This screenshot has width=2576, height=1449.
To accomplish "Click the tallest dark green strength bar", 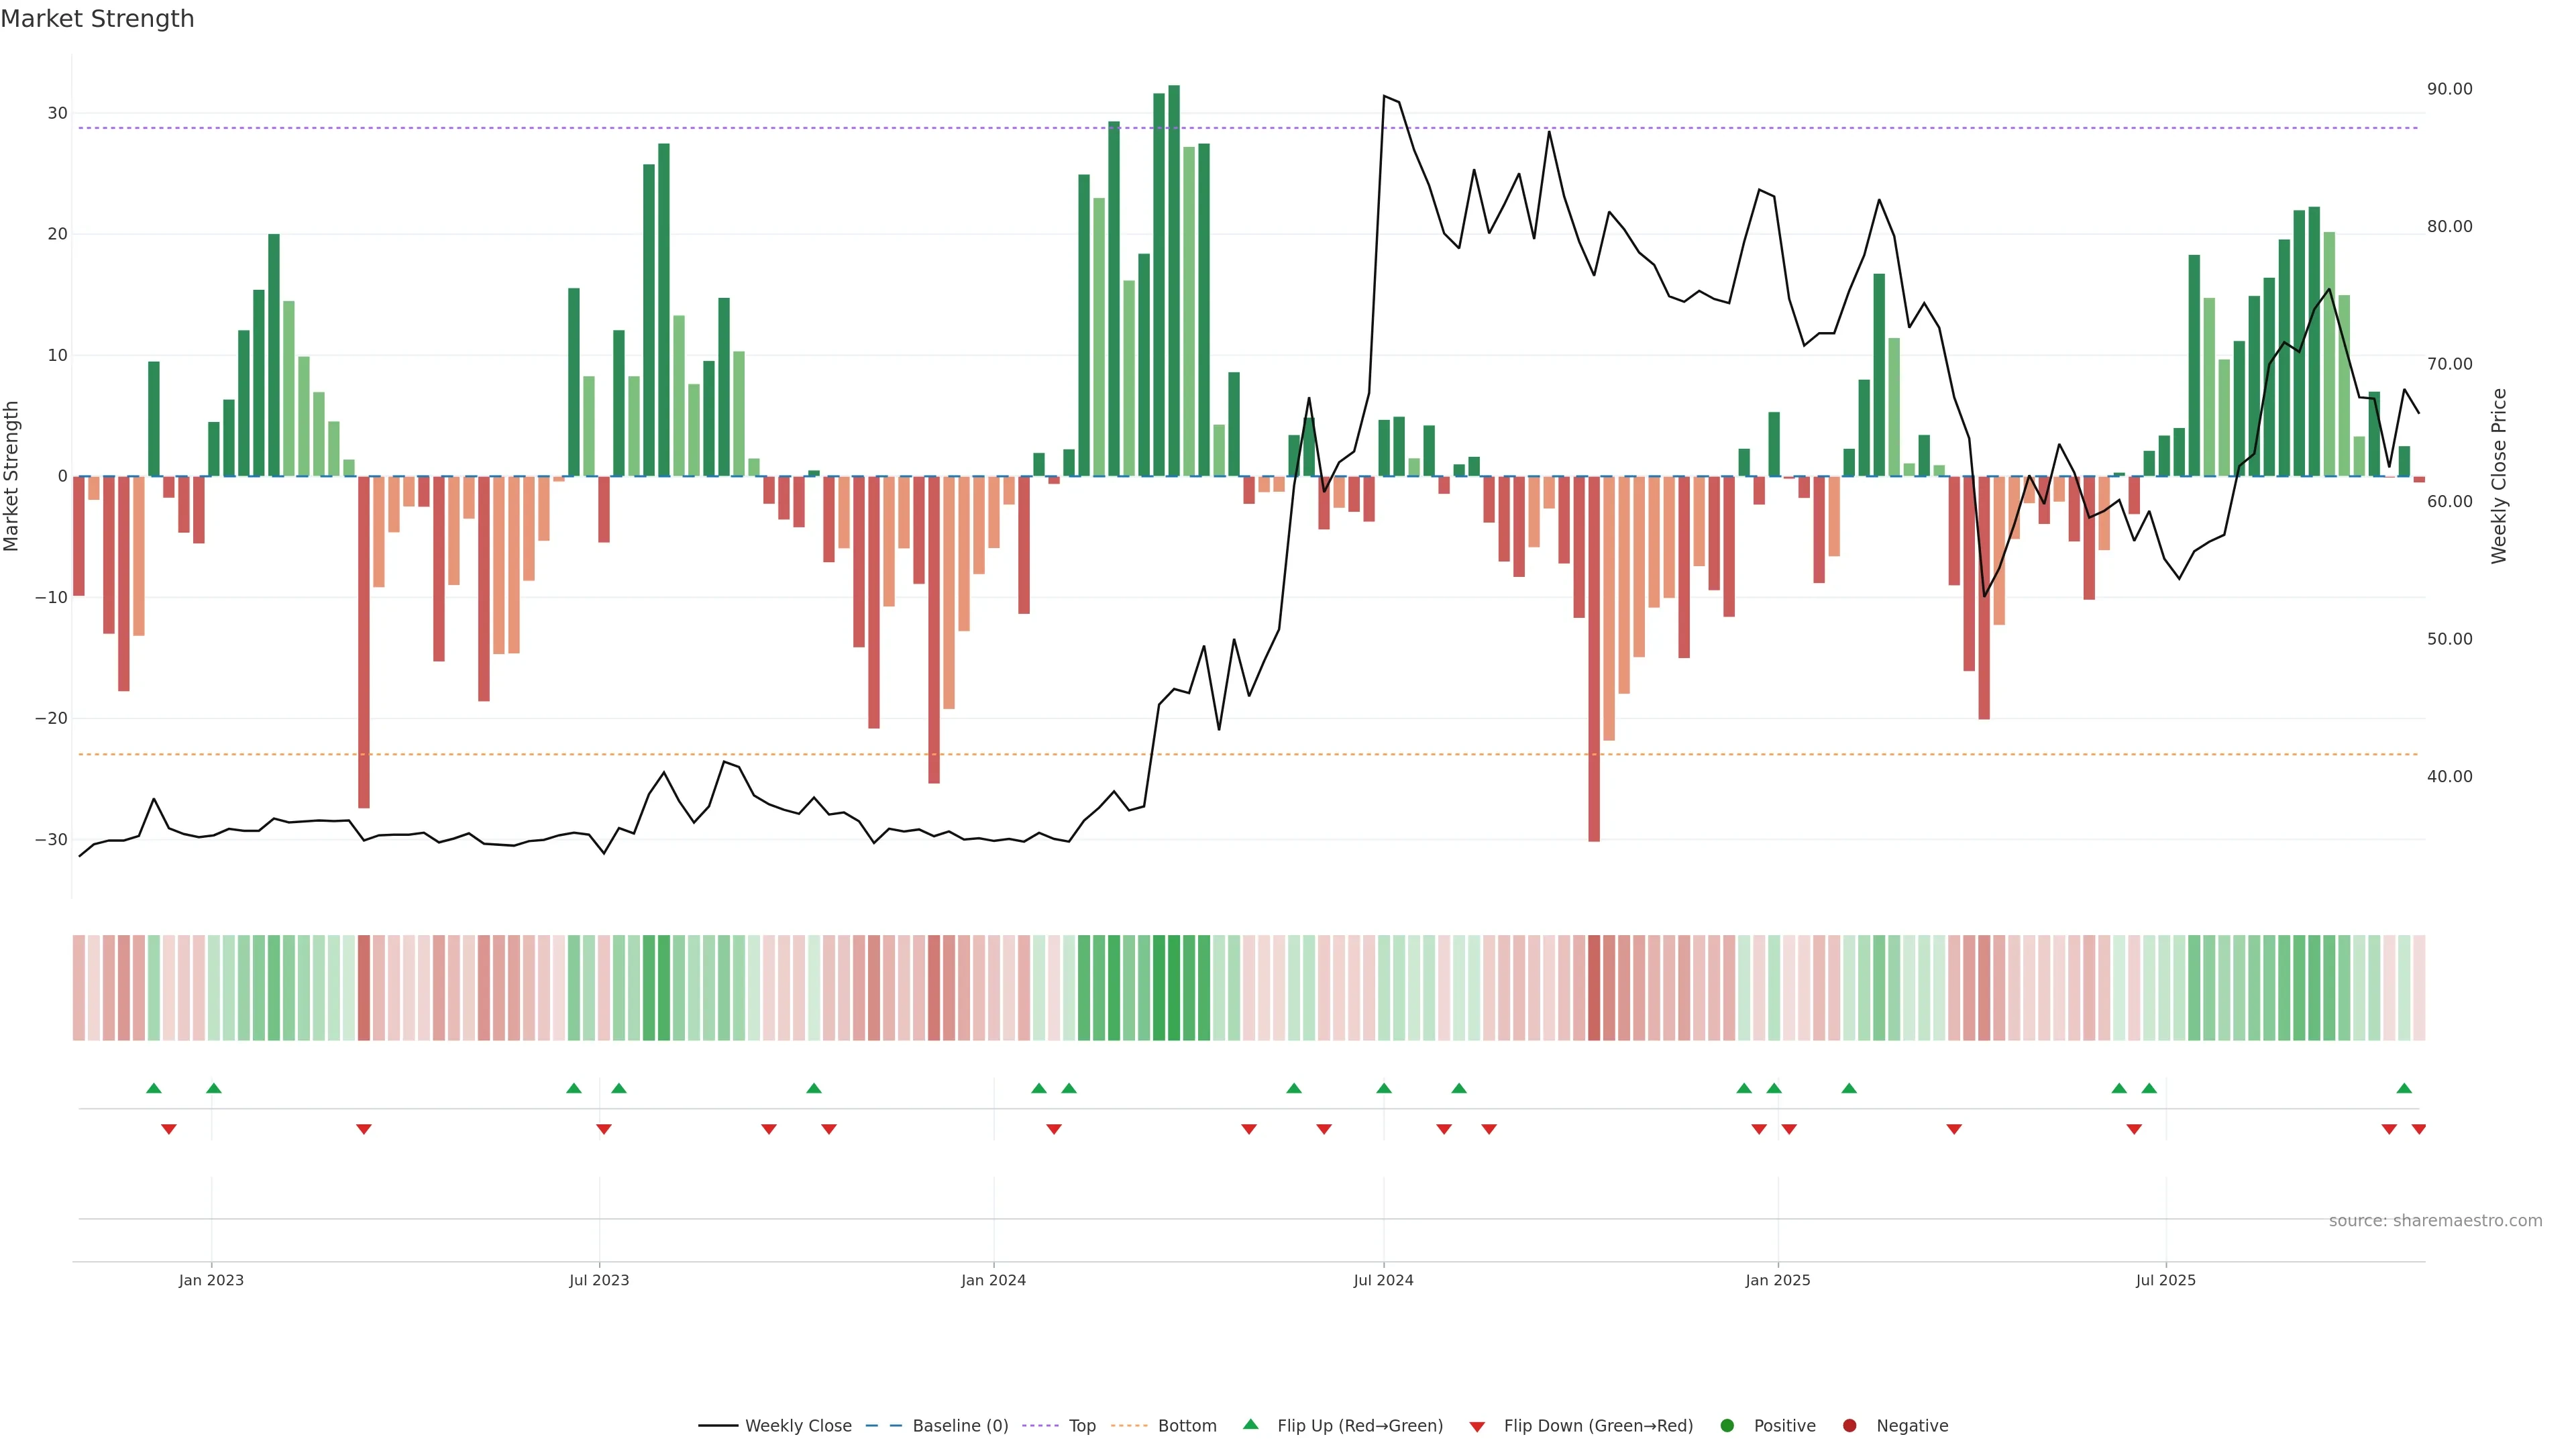I will [1174, 280].
